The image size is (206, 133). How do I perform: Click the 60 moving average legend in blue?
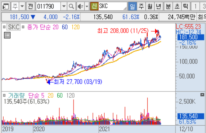[x=65, y=27]
